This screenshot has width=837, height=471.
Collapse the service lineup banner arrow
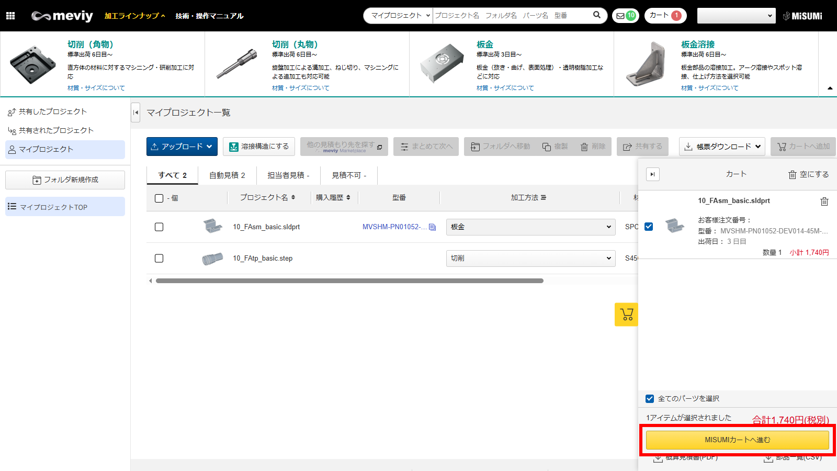(830, 88)
